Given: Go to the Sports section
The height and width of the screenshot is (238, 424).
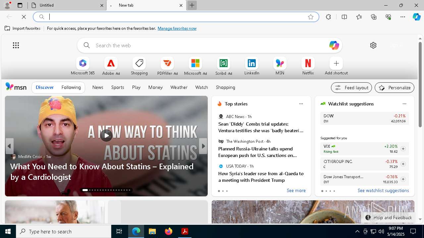Looking at the screenshot, I should 118,87.
